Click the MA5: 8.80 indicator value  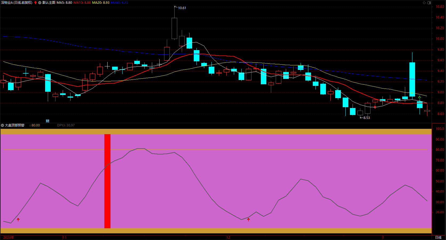[64, 3]
